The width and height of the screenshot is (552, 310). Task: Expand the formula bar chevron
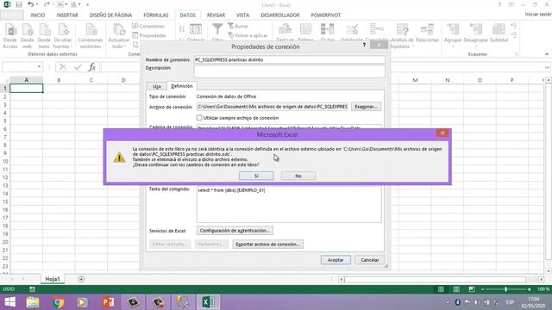tap(547, 67)
